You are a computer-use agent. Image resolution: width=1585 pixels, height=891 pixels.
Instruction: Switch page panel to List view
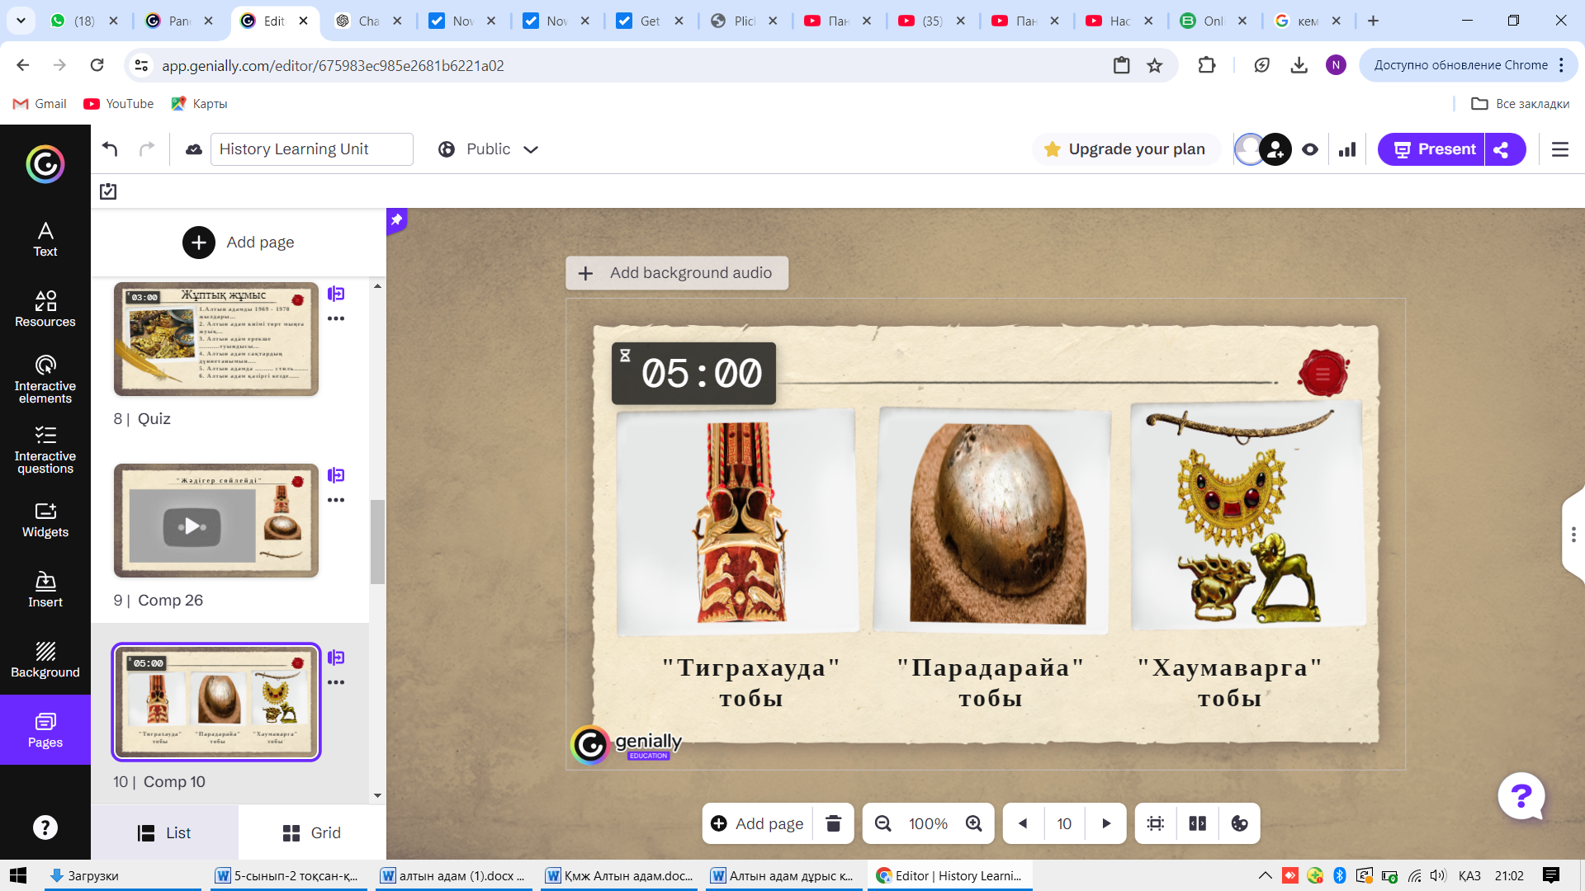tap(164, 832)
